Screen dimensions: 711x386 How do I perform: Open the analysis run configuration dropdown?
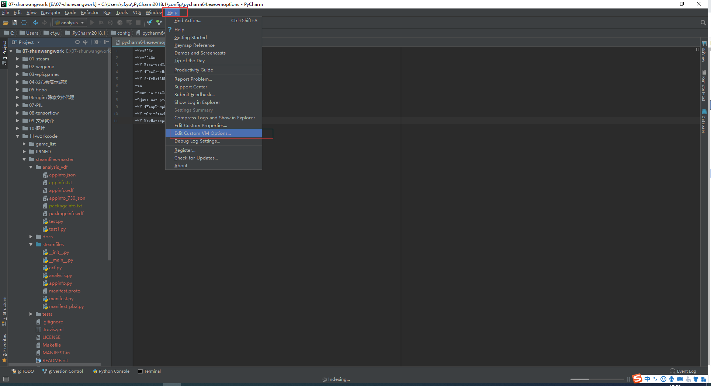(x=69, y=23)
